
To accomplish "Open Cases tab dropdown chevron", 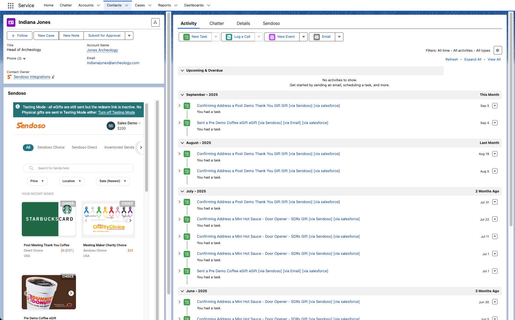I will (150, 5).
